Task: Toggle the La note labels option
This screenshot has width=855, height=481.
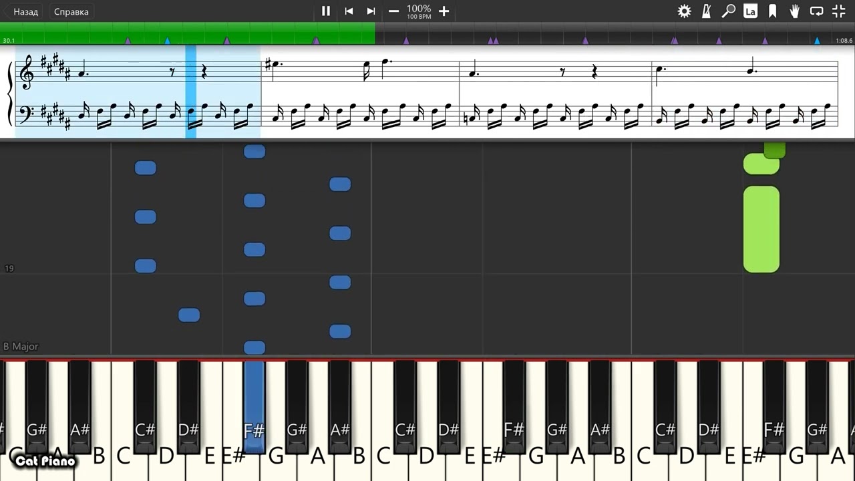Action: [751, 11]
